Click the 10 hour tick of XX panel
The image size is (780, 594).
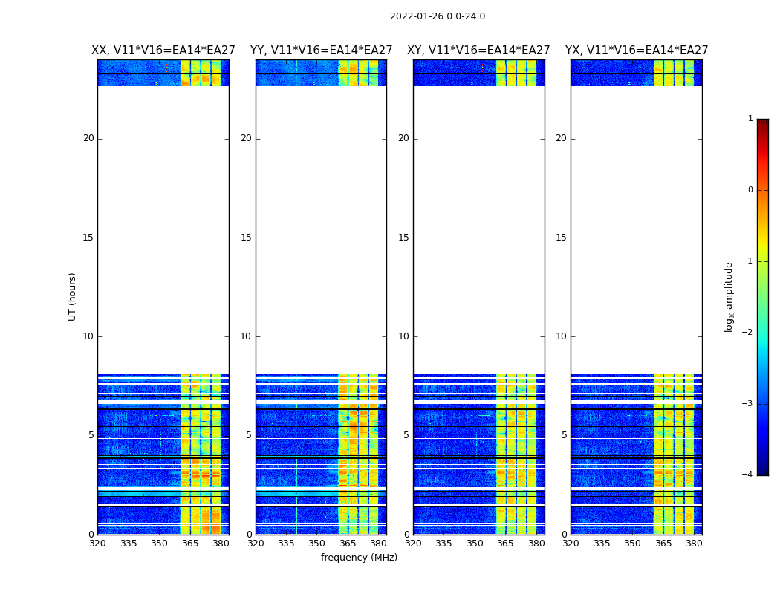click(x=88, y=336)
